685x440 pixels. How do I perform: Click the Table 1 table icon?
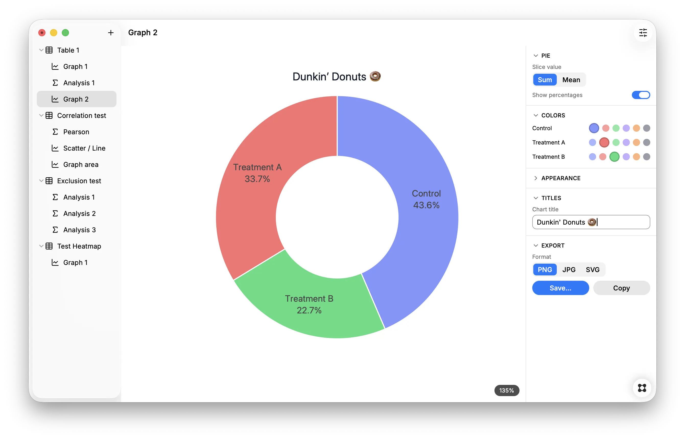pos(49,50)
